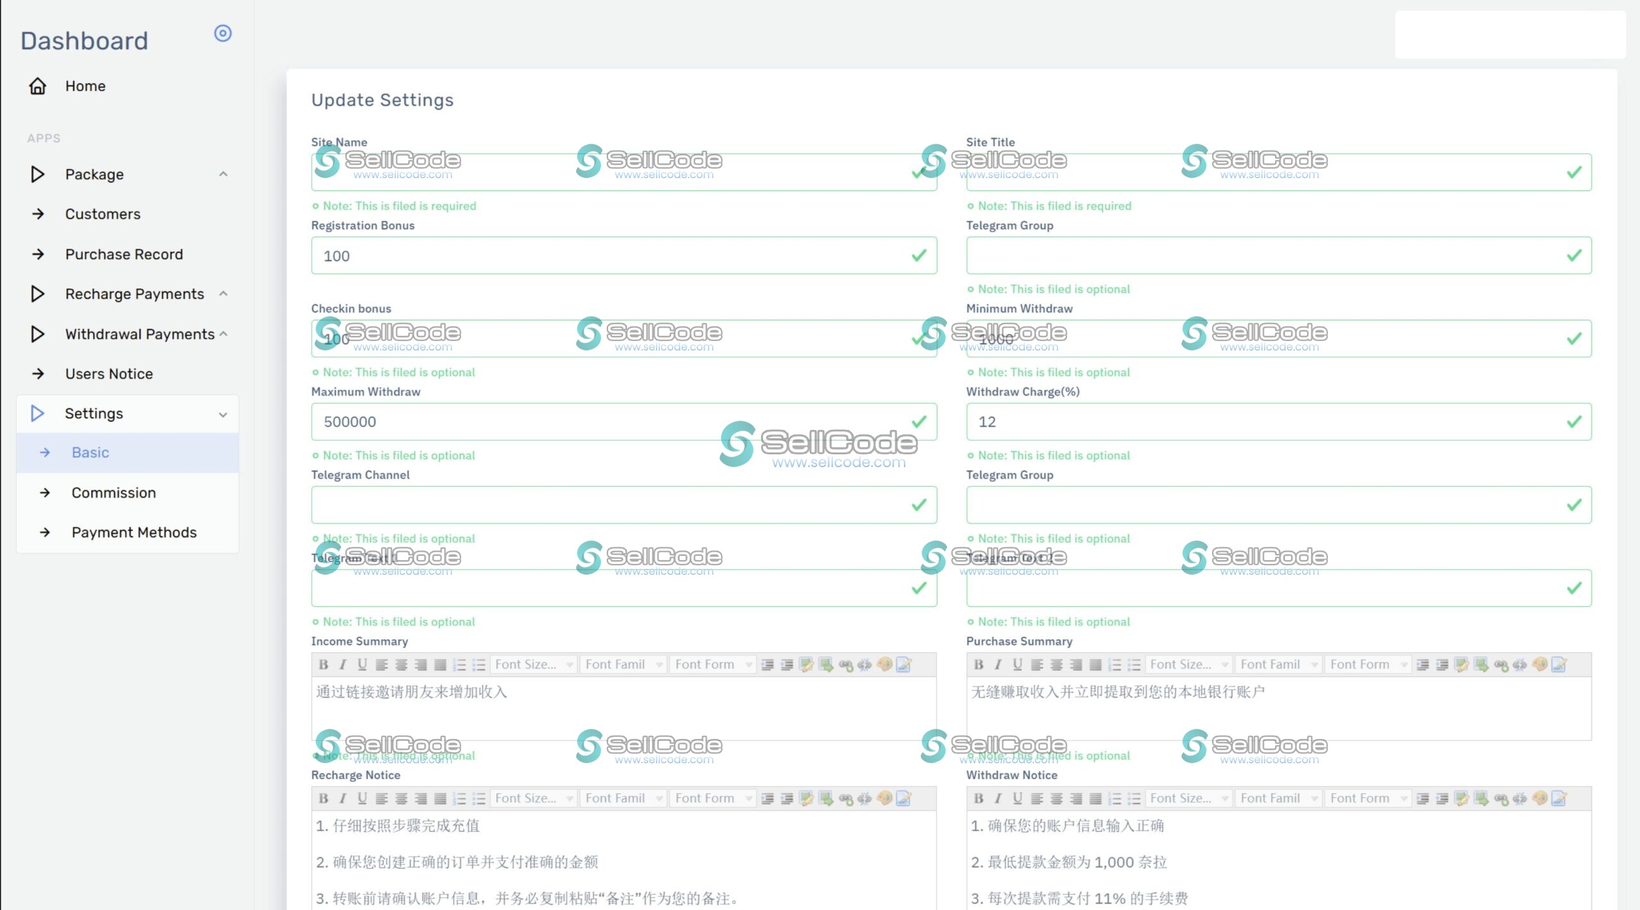Toggle the sidebar circle icon beside Dashboard
Image resolution: width=1640 pixels, height=910 pixels.
(222, 33)
